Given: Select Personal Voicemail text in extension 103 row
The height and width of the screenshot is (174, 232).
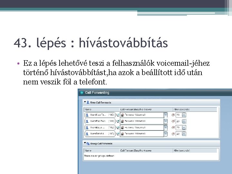Looking at the screenshot, I should point(135,134).
